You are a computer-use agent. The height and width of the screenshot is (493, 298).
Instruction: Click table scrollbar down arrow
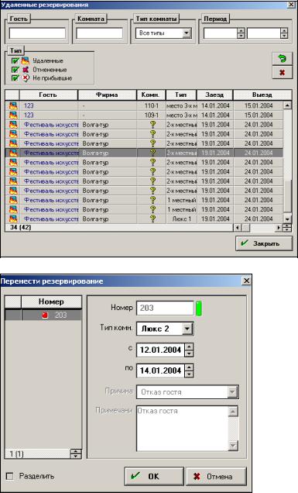(287, 219)
